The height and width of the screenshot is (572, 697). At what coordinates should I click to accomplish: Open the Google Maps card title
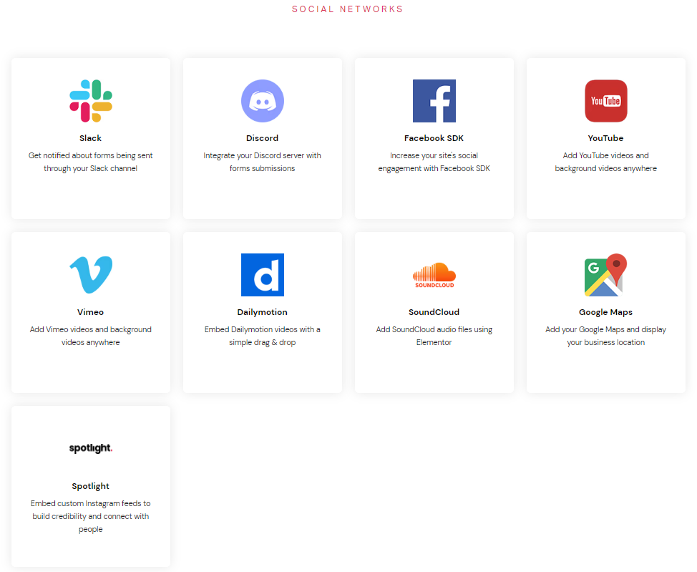point(605,312)
